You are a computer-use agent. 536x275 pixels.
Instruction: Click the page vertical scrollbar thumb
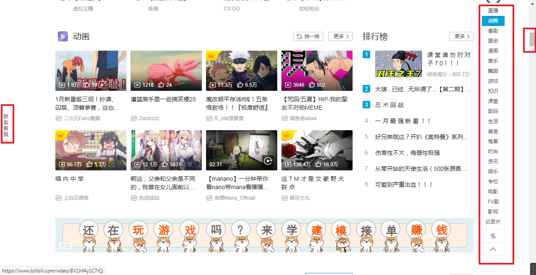(532, 39)
